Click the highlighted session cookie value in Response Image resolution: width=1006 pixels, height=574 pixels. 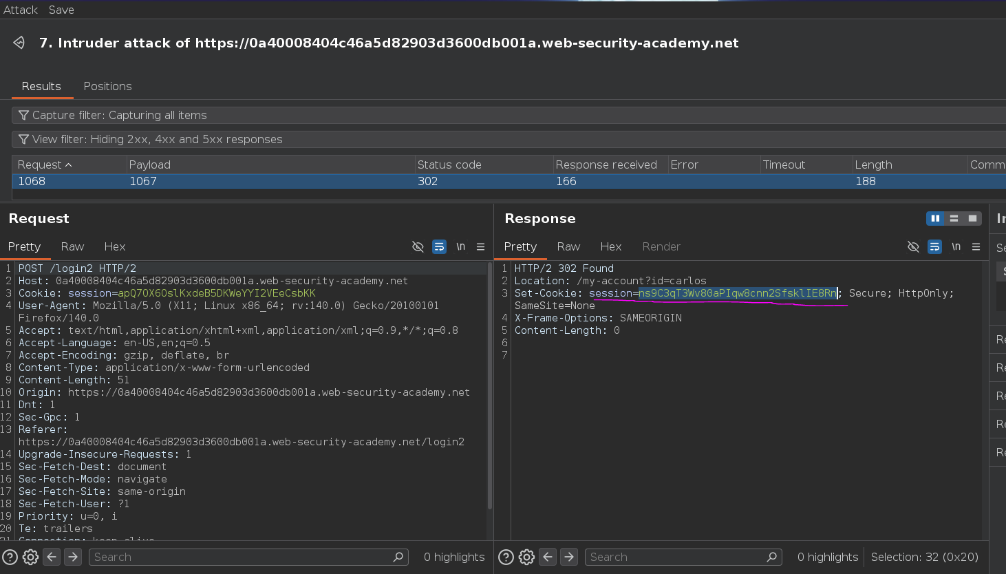pyautogui.click(x=738, y=293)
